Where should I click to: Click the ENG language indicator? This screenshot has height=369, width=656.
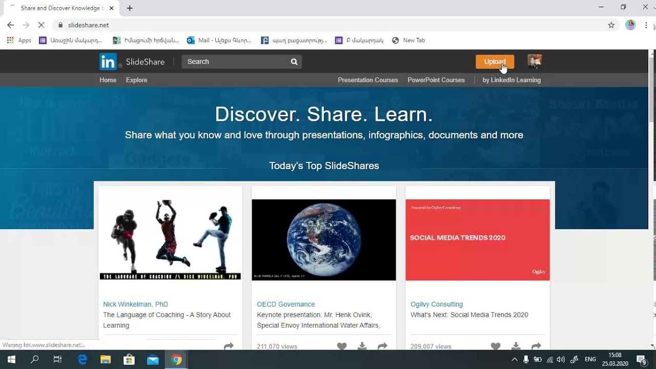click(x=590, y=360)
